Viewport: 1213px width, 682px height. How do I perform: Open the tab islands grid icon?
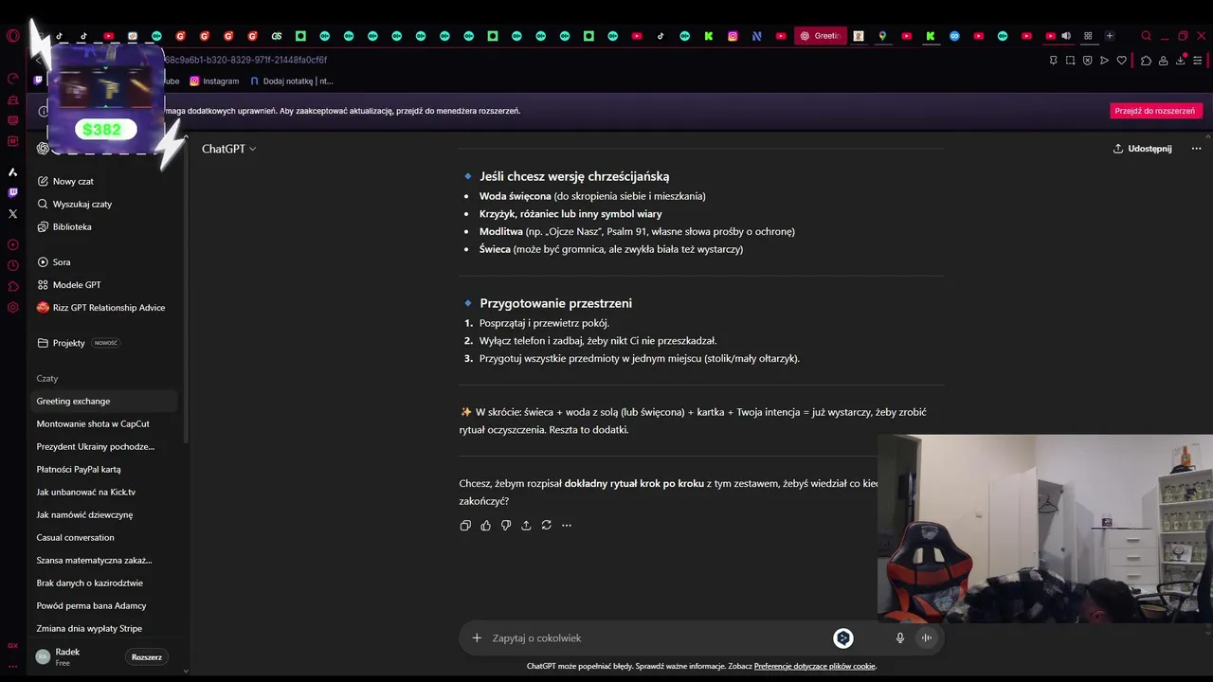(1088, 36)
